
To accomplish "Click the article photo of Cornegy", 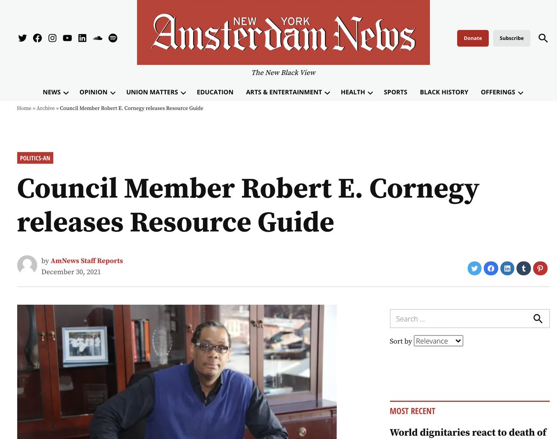I will pyautogui.click(x=177, y=372).
